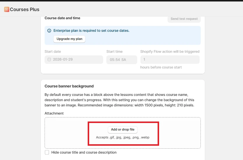Open the Start time field showing 05:54
This screenshot has height=160, width=243.
122,60
